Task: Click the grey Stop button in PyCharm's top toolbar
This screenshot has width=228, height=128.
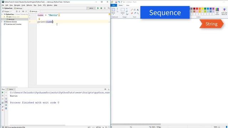Action: (x=105, y=8)
